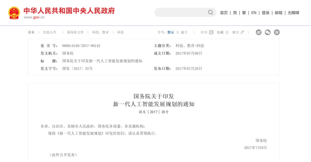Click the printer icon
This screenshot has width=311, height=162.
(x=211, y=33)
